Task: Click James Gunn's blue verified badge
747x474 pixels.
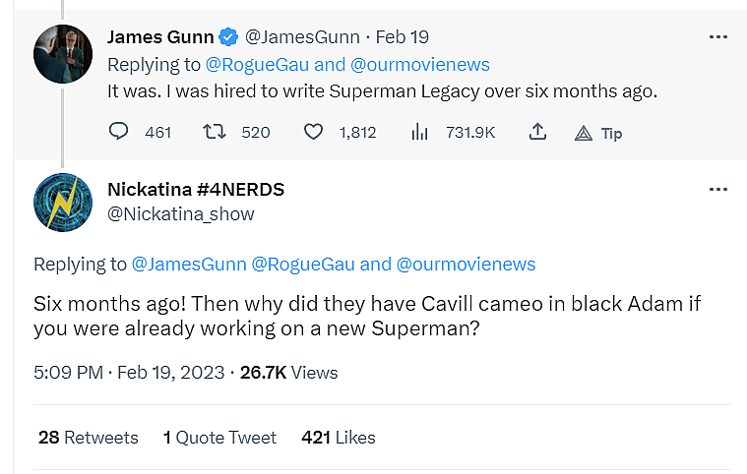Action: 228,37
